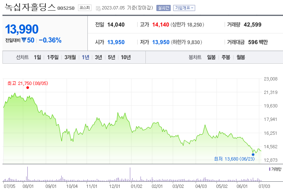This screenshot has height=194, width=283.
Task: Click the 2023.07.05 기준(장마감) date text
Action: 127,8
